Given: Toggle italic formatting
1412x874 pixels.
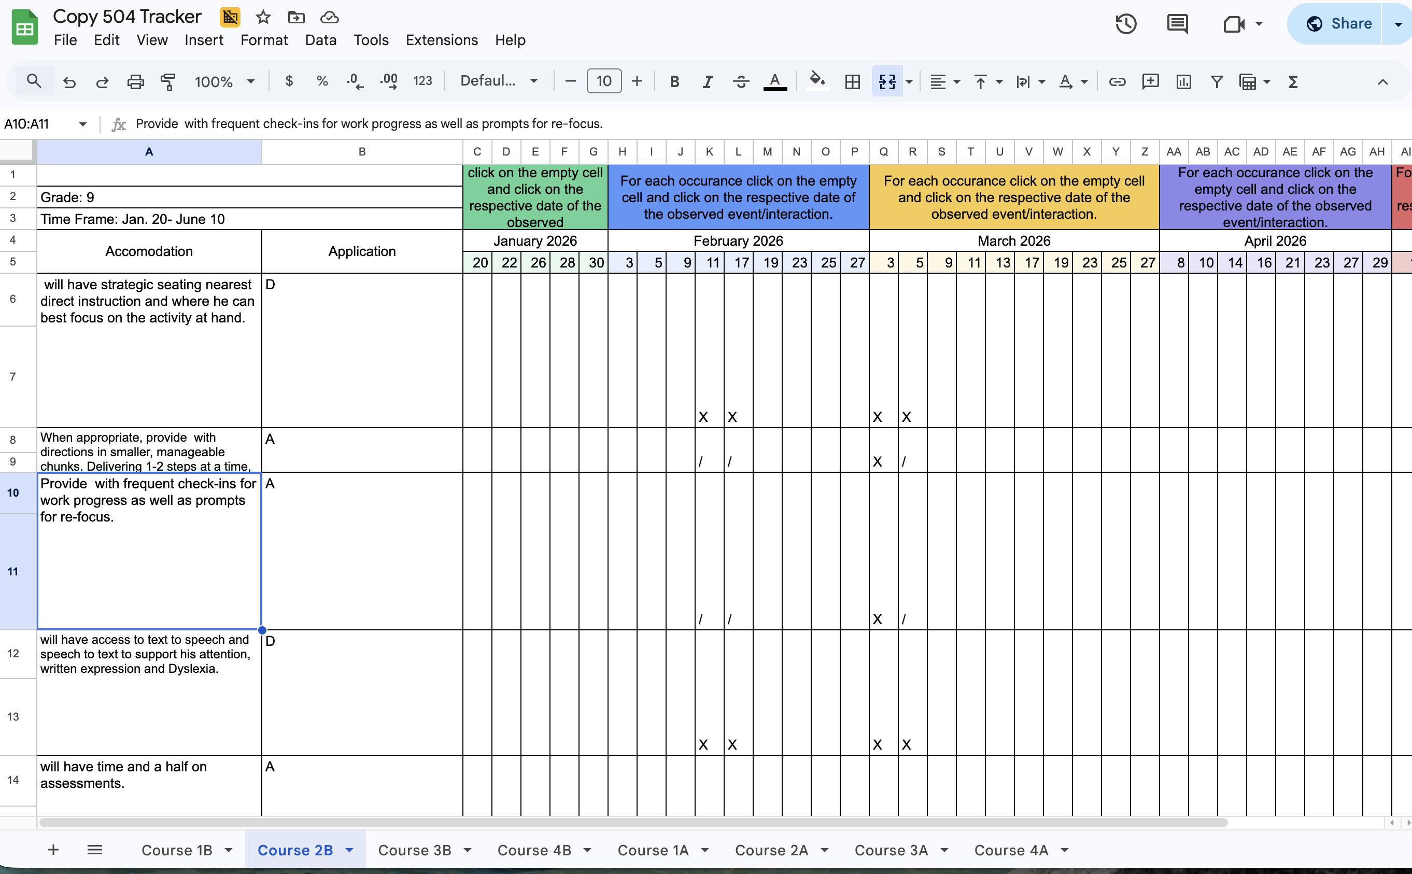Looking at the screenshot, I should [x=707, y=81].
